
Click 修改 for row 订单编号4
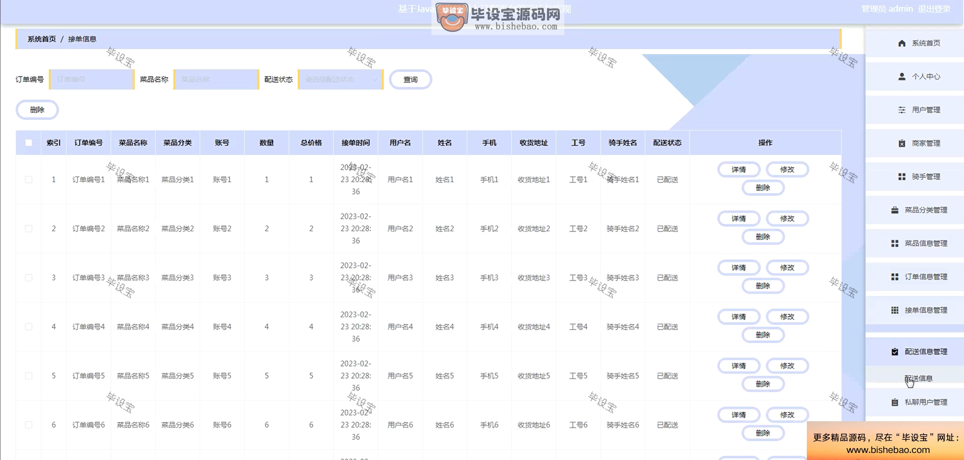787,317
